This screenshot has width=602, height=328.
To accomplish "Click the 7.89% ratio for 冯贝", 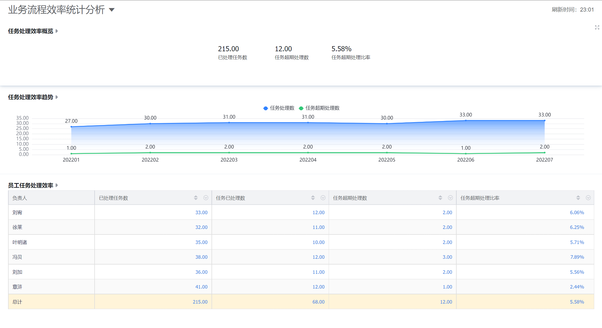I will (x=577, y=257).
